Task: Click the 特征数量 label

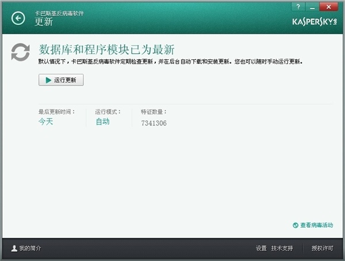Action: click(x=154, y=112)
